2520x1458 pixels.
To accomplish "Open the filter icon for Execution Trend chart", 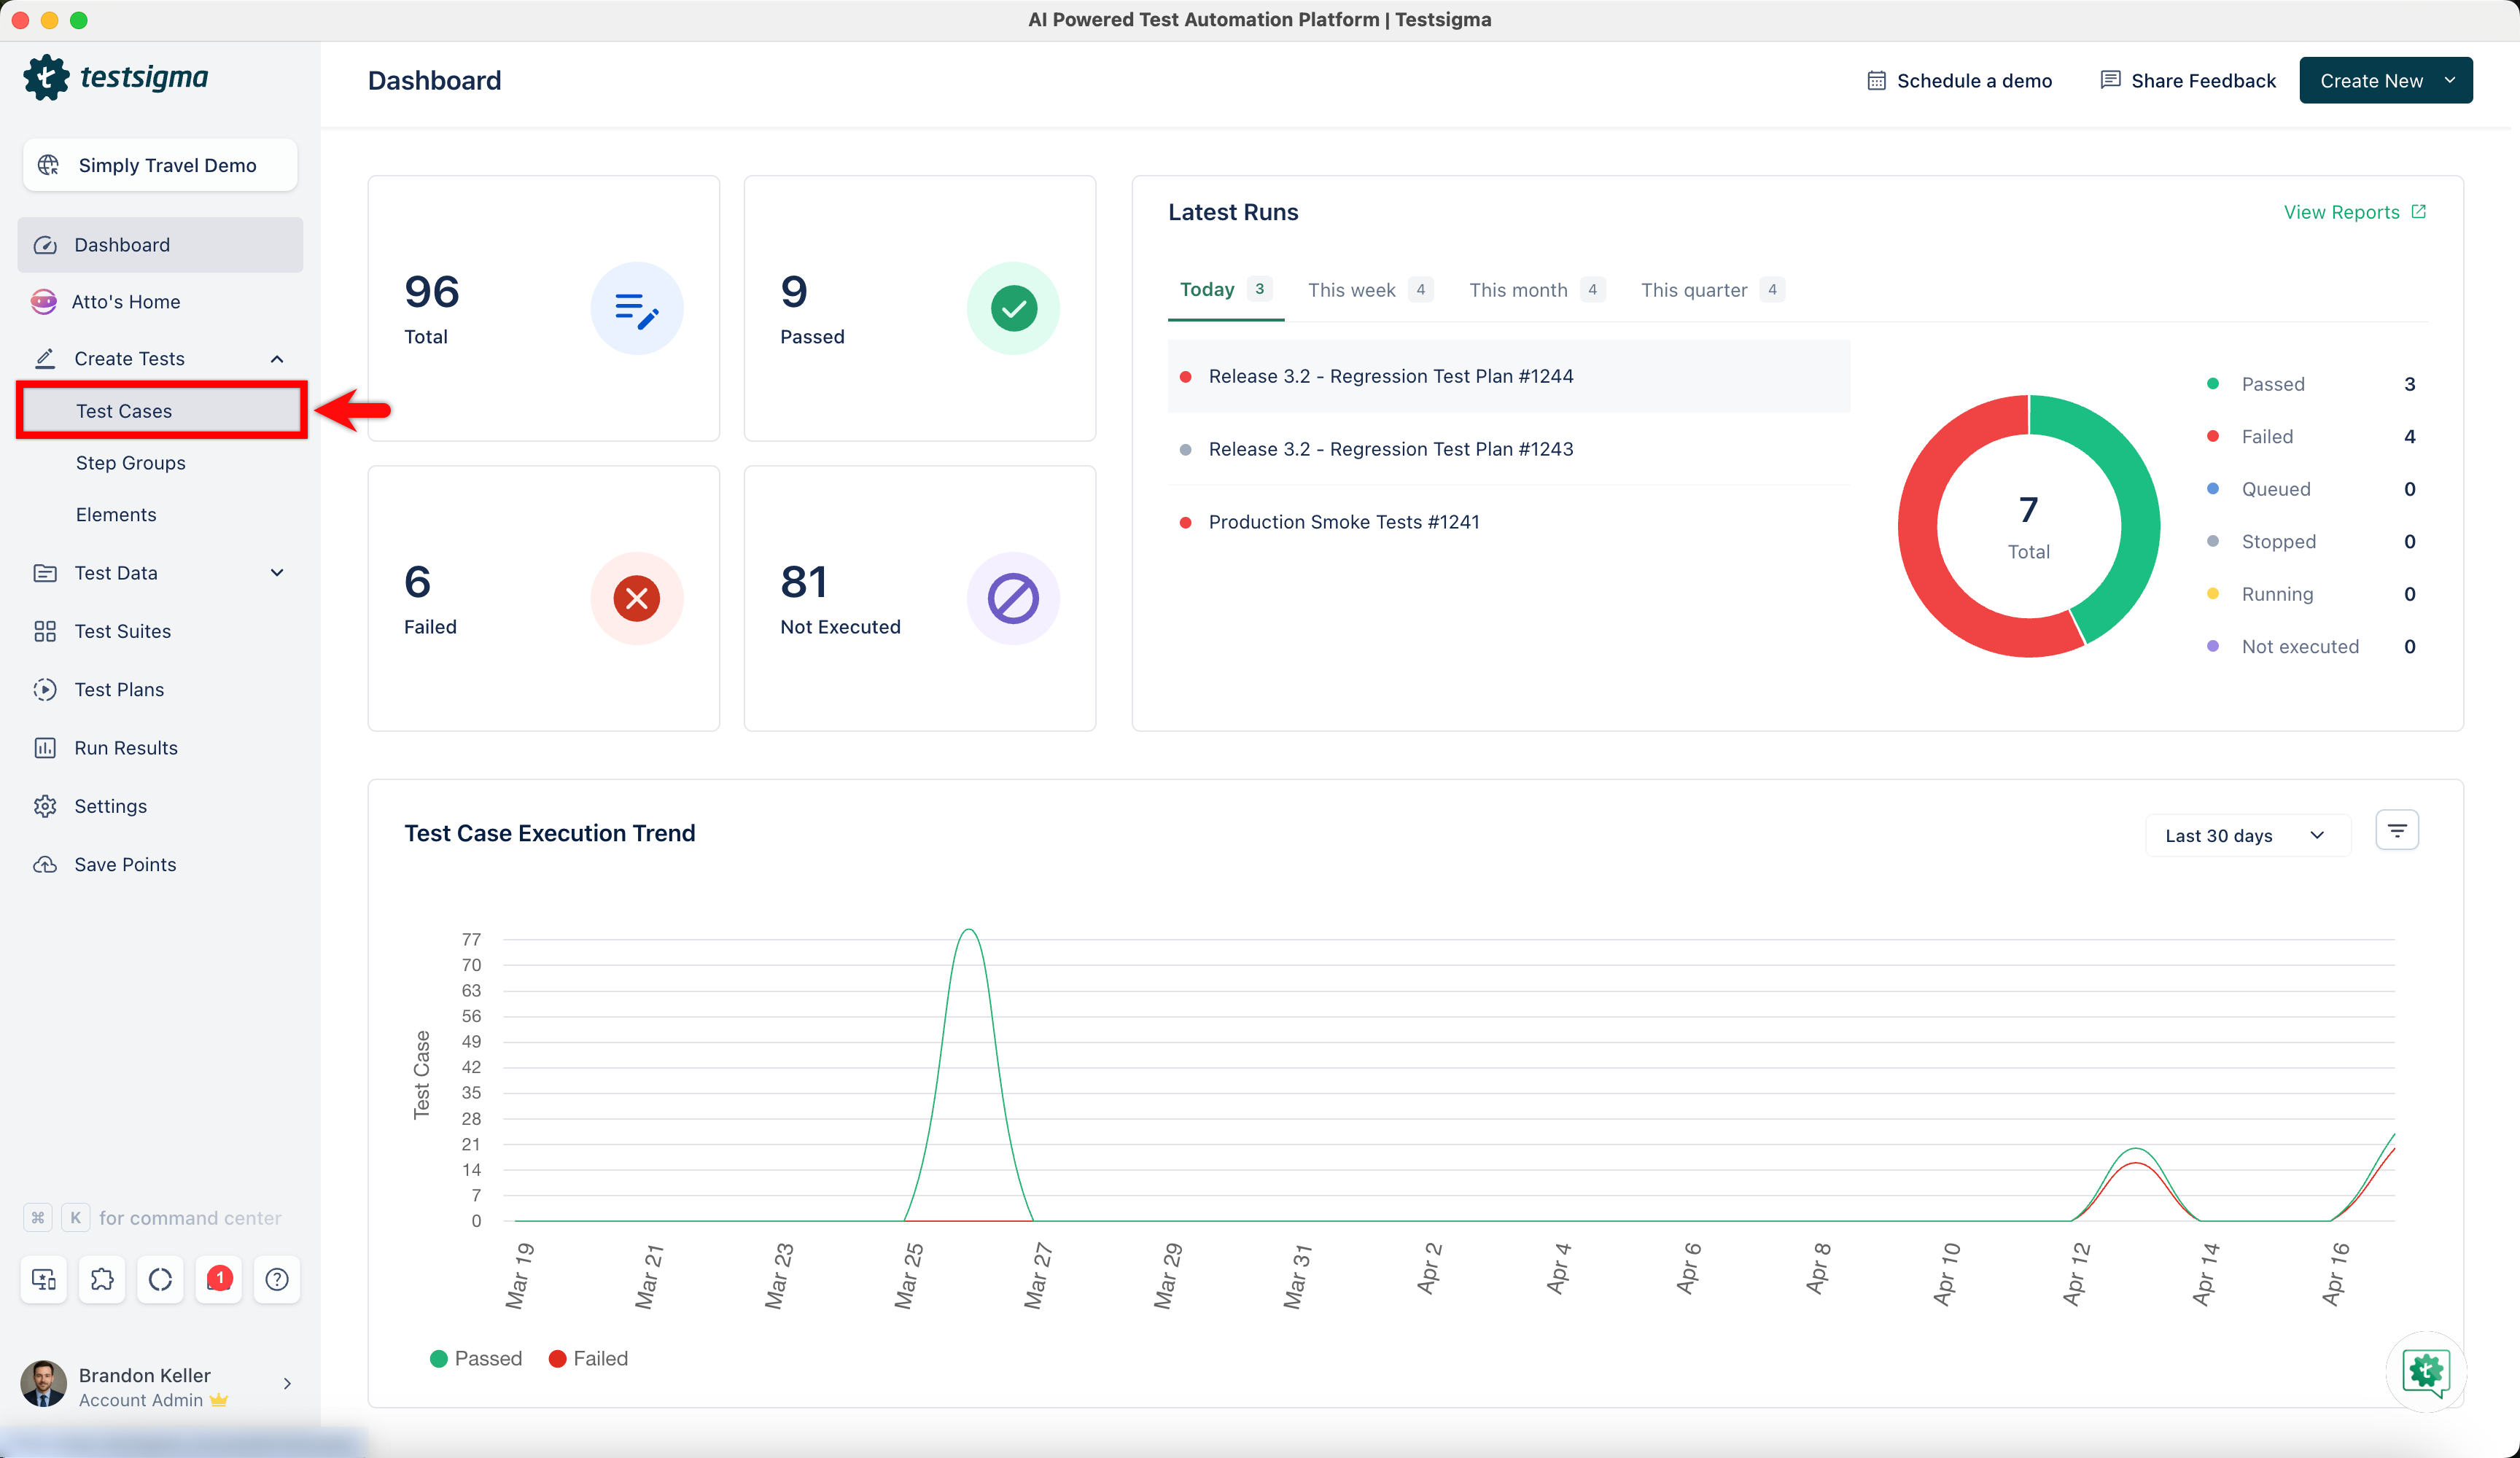I will (x=2397, y=831).
